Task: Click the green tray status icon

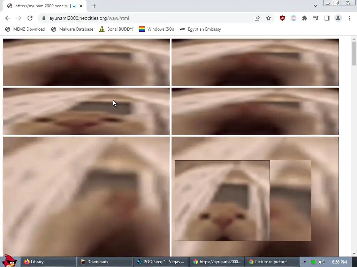Action: click(x=313, y=262)
